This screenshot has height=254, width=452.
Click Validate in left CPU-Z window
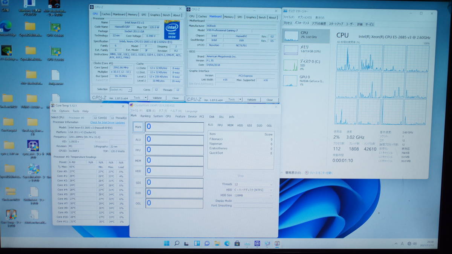click(x=157, y=98)
